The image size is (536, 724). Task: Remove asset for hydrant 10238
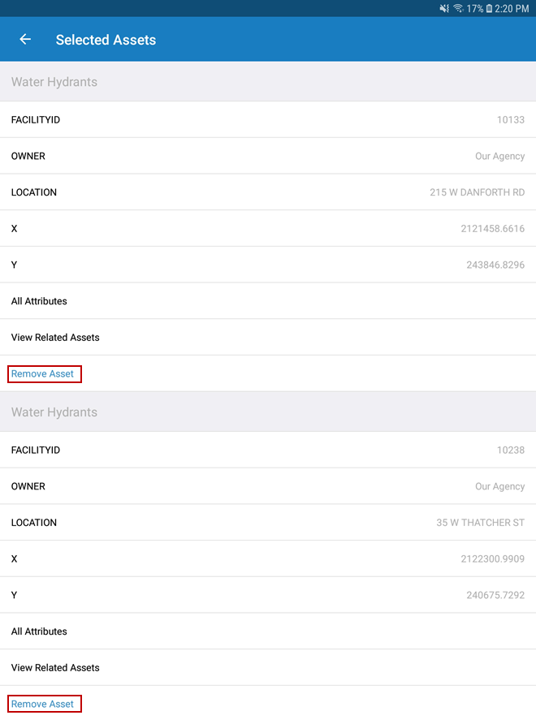point(43,705)
